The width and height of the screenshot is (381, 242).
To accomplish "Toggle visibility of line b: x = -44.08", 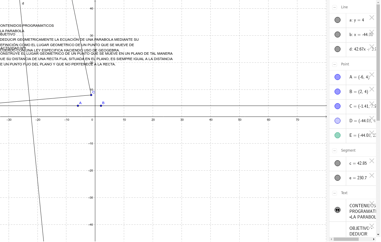I will (338, 34).
